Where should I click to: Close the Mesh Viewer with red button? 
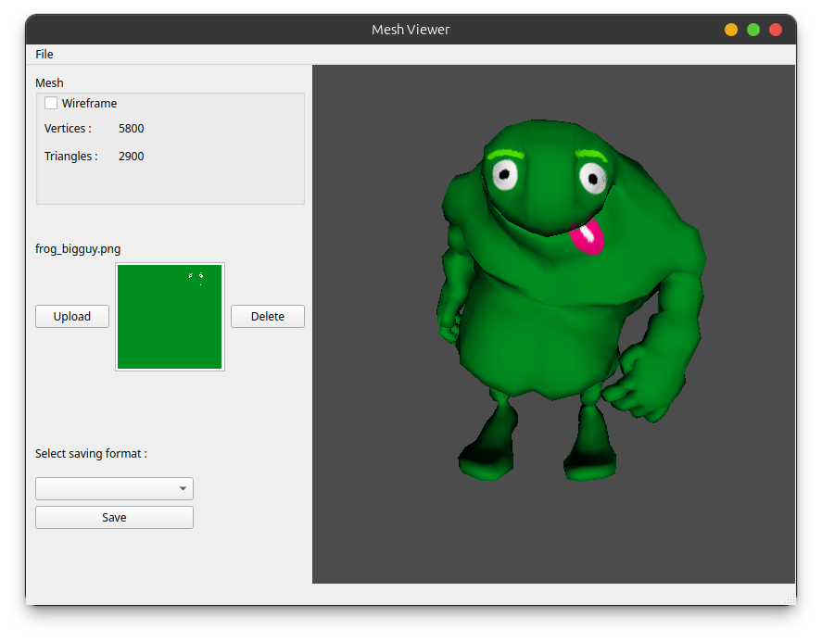pos(776,30)
